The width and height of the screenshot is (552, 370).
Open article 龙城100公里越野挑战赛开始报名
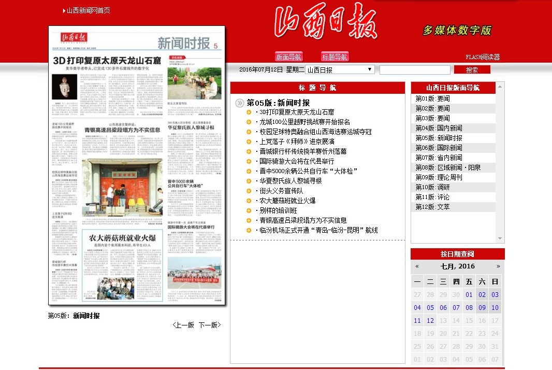tap(305, 122)
